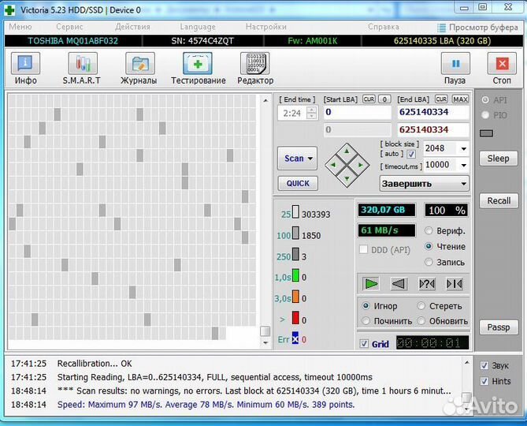Click the CUR button next to End LBA
Image resolution: width=527 pixels, height=426 pixels.
(x=441, y=99)
